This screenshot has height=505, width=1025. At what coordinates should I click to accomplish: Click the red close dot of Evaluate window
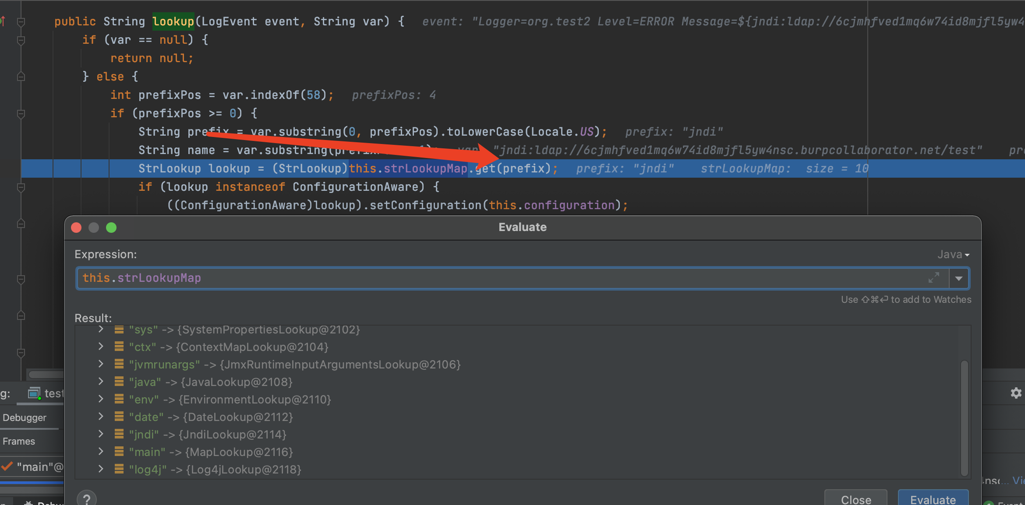point(76,228)
